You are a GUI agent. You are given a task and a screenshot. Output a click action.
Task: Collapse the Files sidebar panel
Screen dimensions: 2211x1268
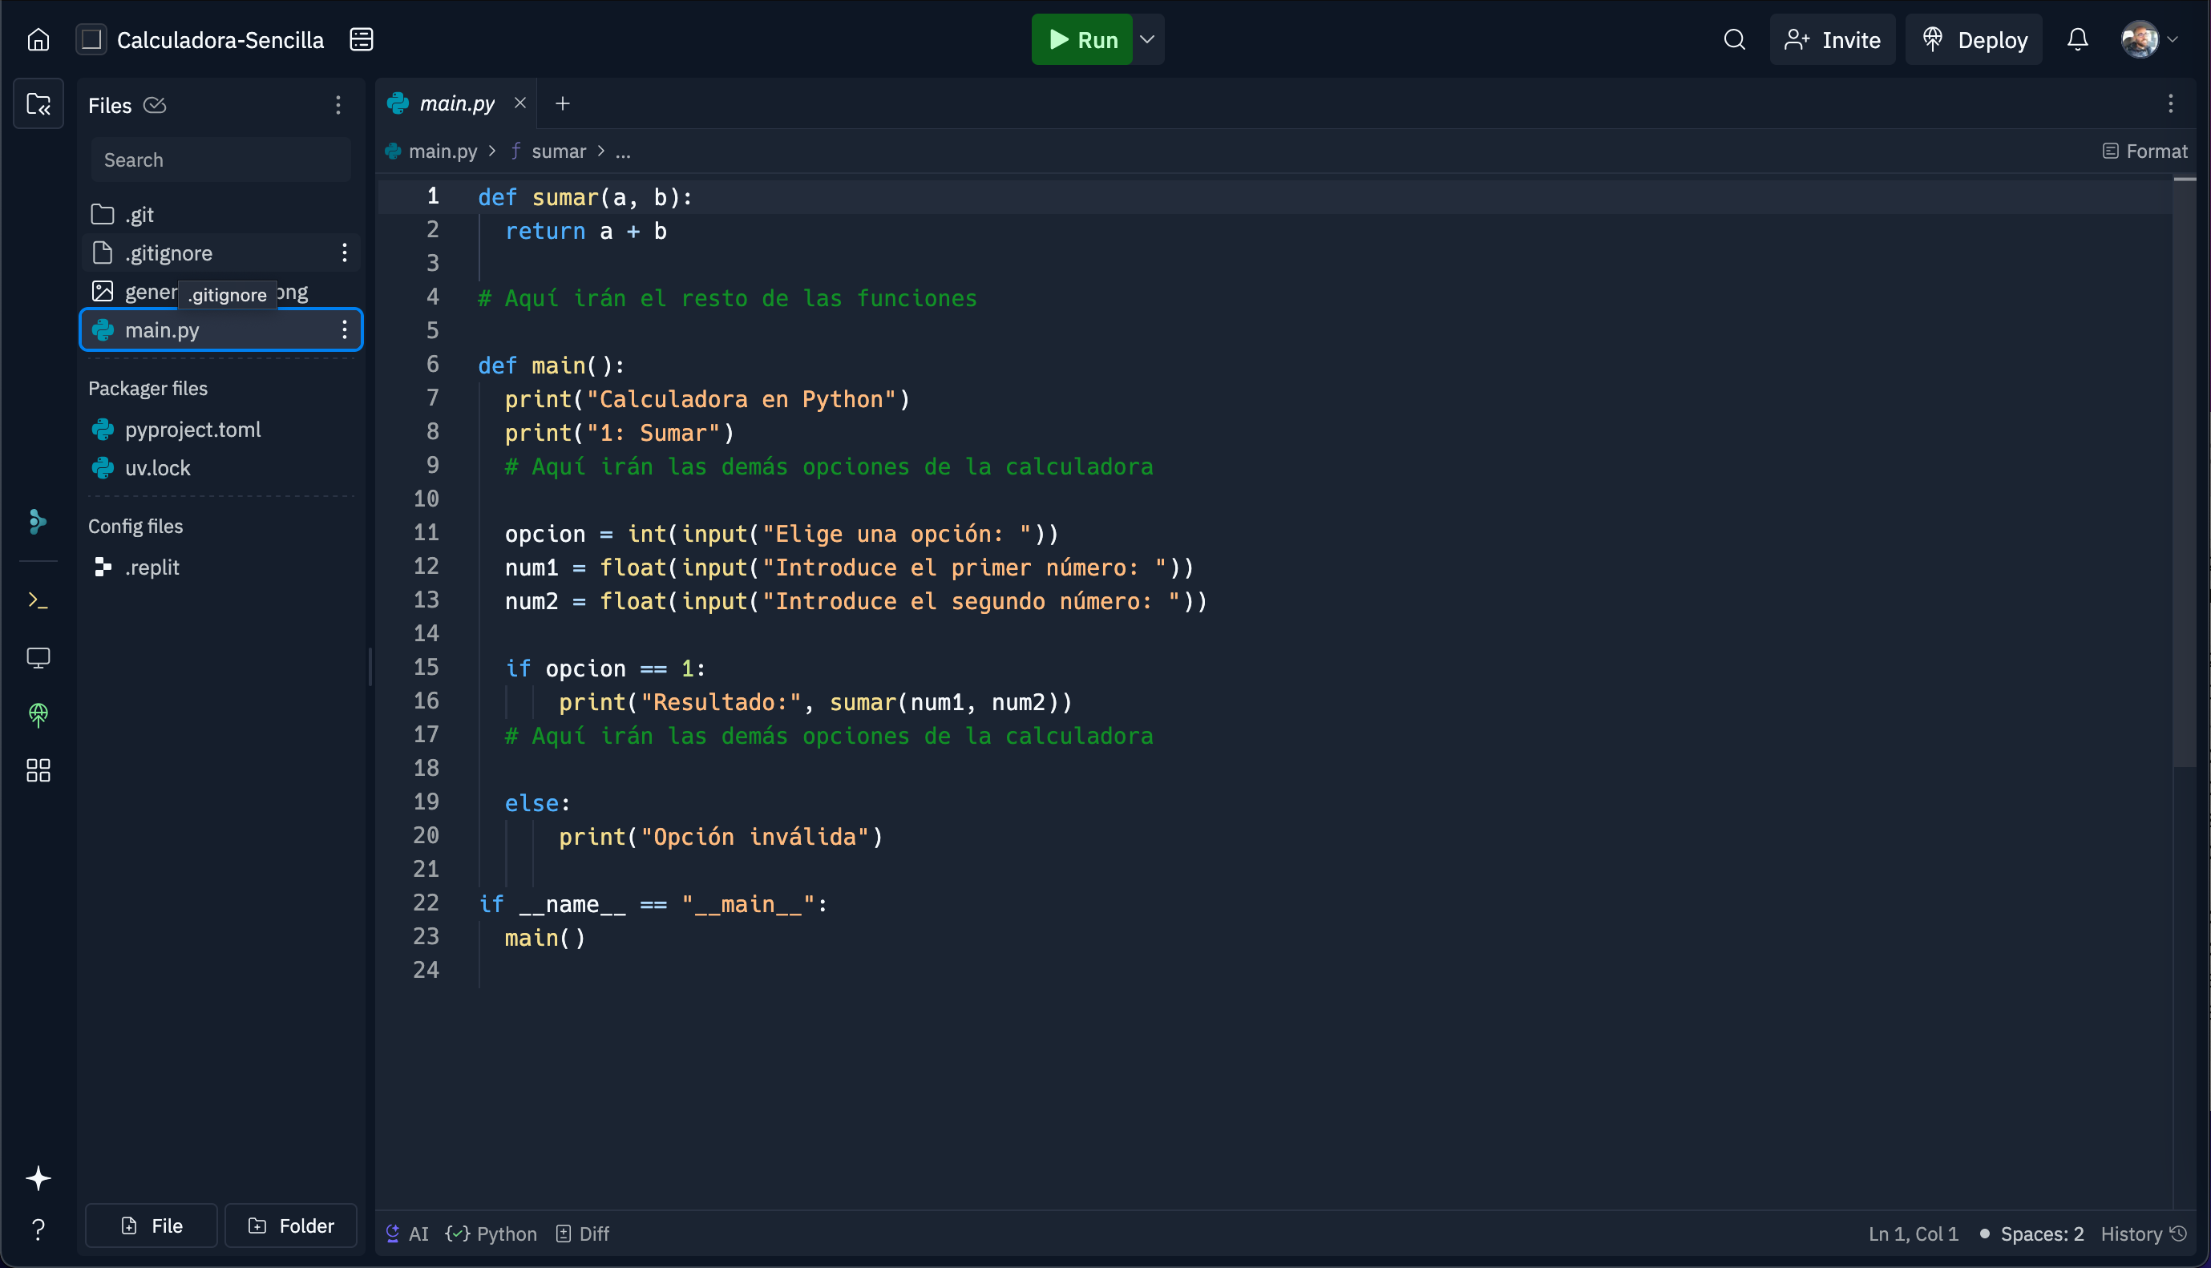pos(38,104)
